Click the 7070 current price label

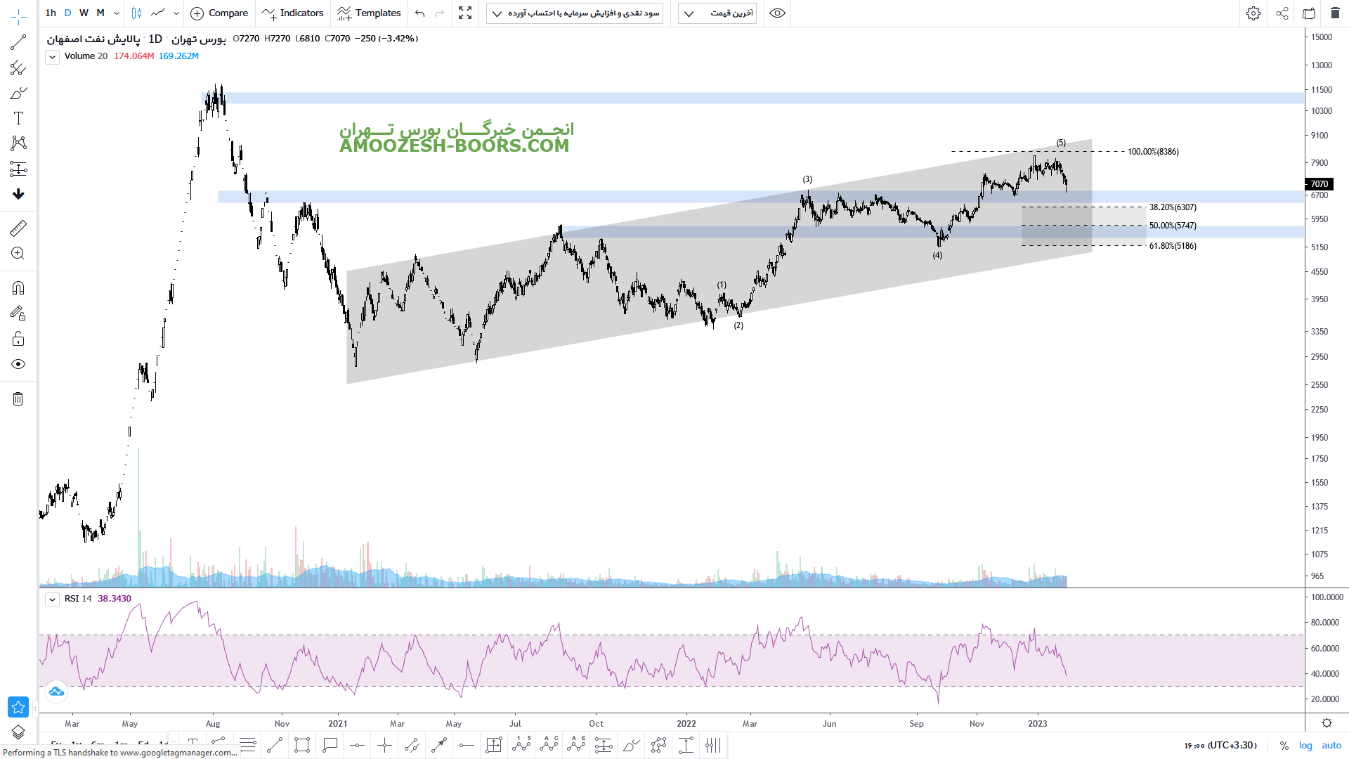coord(1319,184)
